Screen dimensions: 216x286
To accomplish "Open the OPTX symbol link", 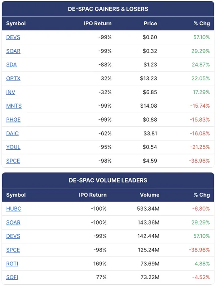I will (x=13, y=78).
